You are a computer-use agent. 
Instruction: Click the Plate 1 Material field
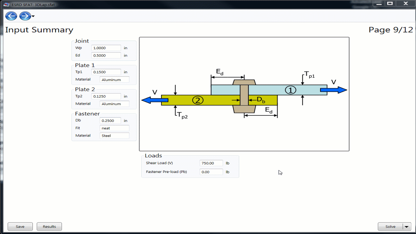(114, 80)
